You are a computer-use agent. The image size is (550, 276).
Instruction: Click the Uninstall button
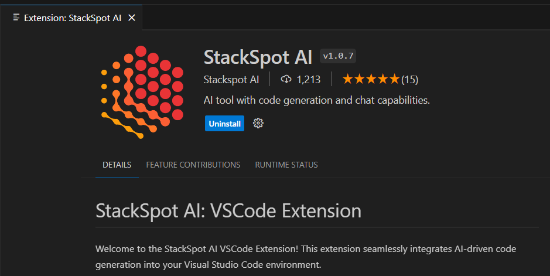[x=224, y=124]
